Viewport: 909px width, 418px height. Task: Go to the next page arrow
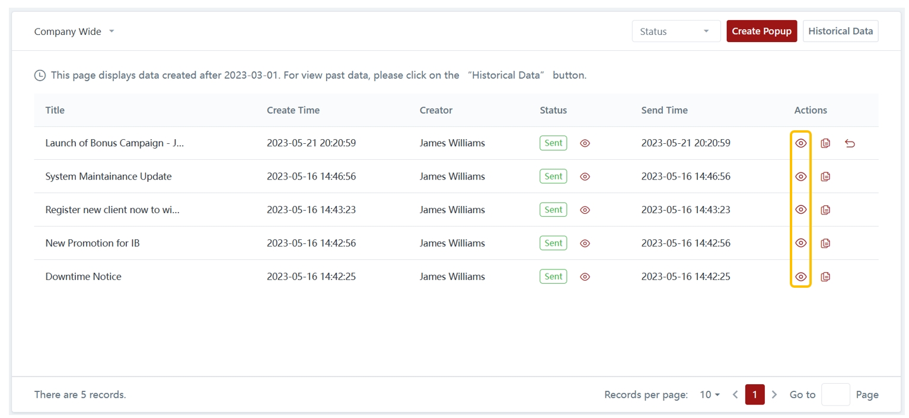774,395
